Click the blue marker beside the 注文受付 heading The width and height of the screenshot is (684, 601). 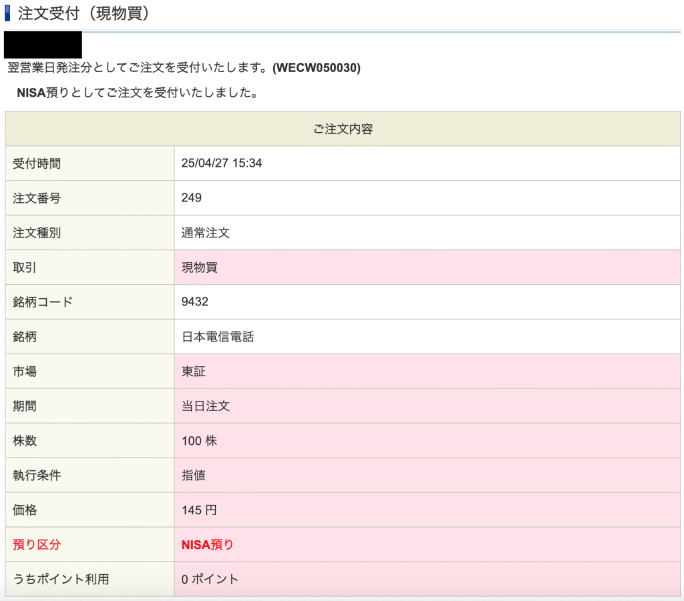point(7,13)
